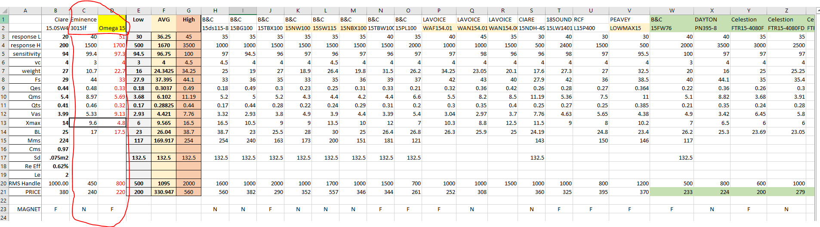Select the 'WAF154.01' model cell
The height and width of the screenshot is (227, 820).
pyautogui.click(x=439, y=28)
